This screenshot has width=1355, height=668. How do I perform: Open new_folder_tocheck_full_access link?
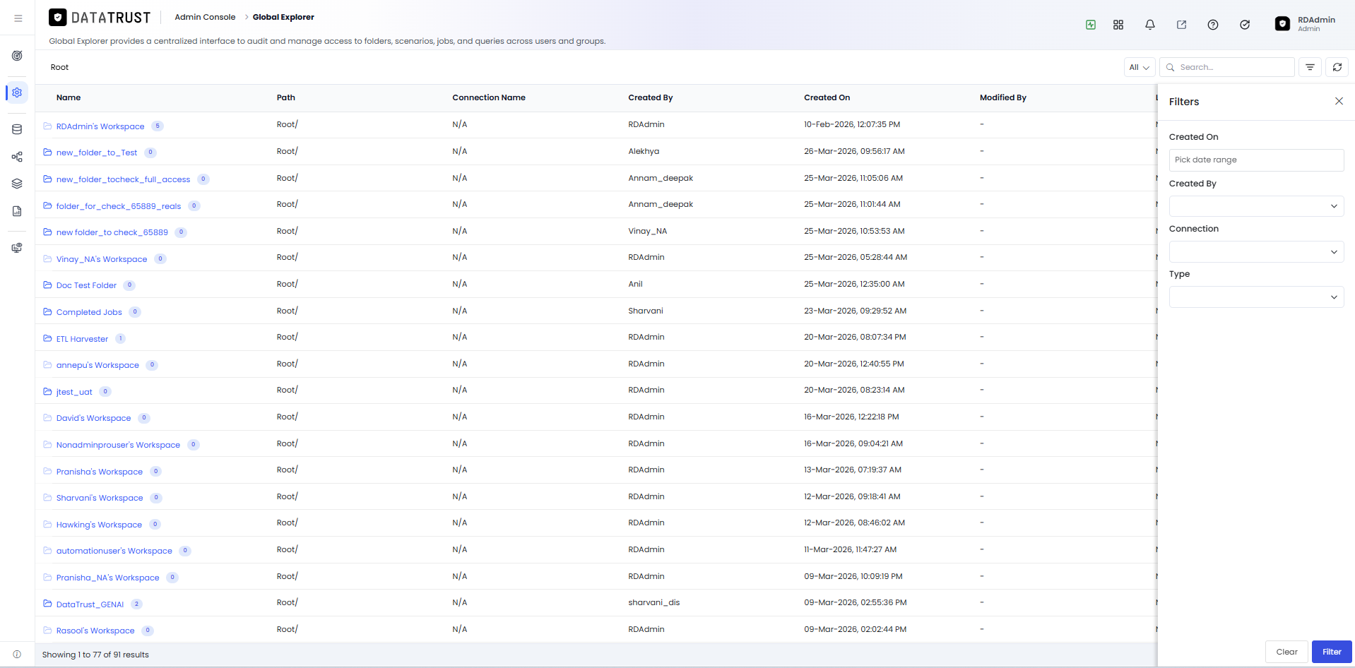point(123,179)
